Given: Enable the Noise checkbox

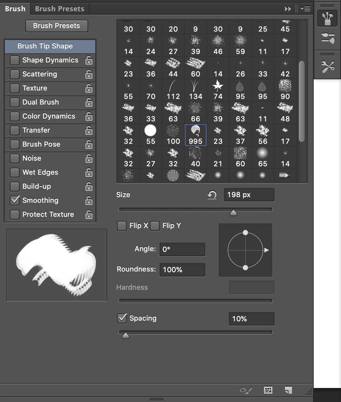Looking at the screenshot, I should click(15, 159).
